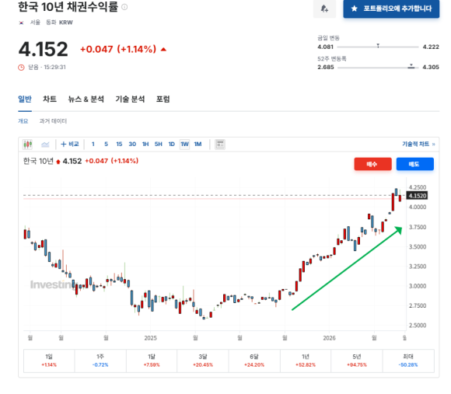Select the candlestick chart type icon
Viewport: 451px width, 394px height.
(28, 145)
